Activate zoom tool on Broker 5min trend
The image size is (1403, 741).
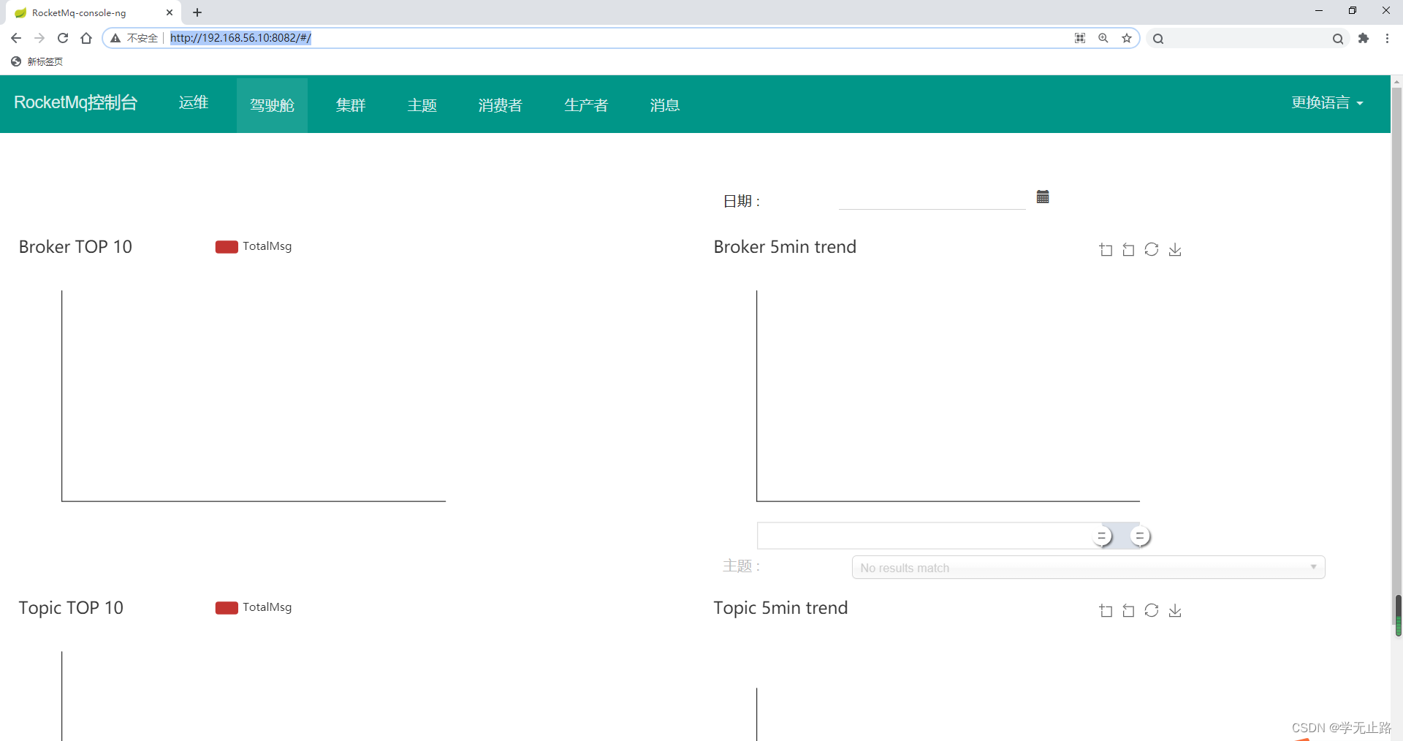[x=1106, y=250]
